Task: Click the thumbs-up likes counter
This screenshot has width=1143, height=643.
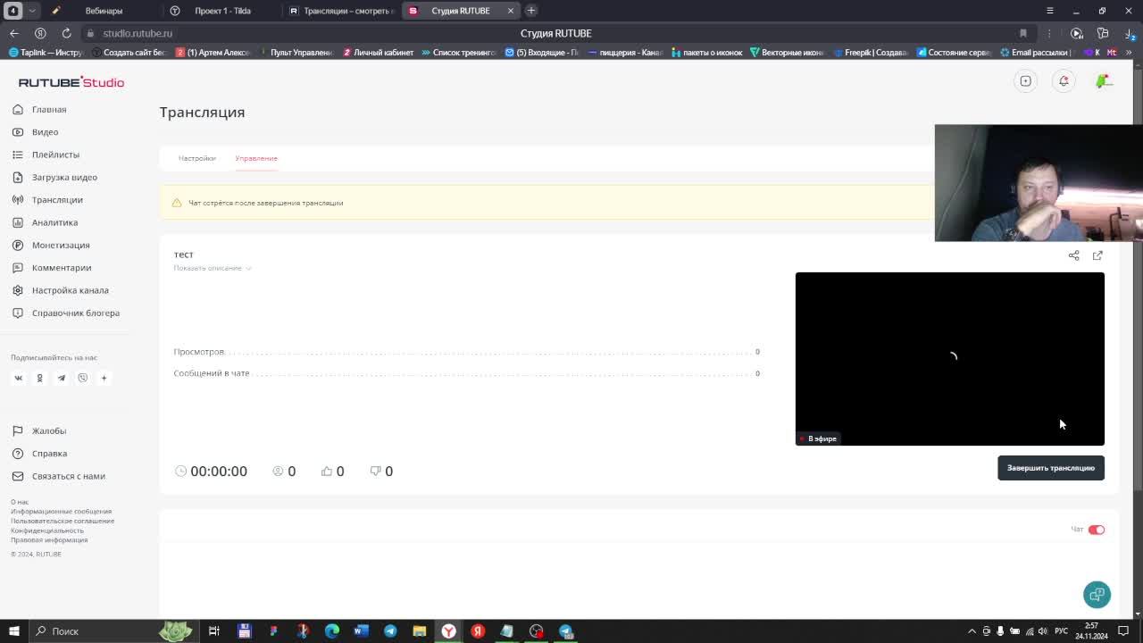Action: coord(332,471)
